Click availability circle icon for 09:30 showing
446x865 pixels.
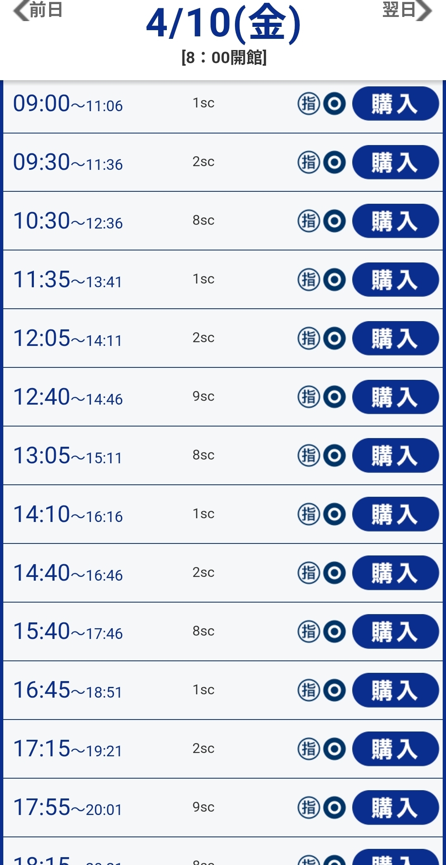click(334, 162)
